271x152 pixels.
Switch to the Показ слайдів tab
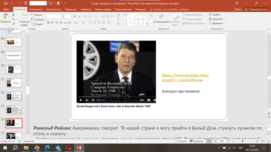tap(103, 9)
